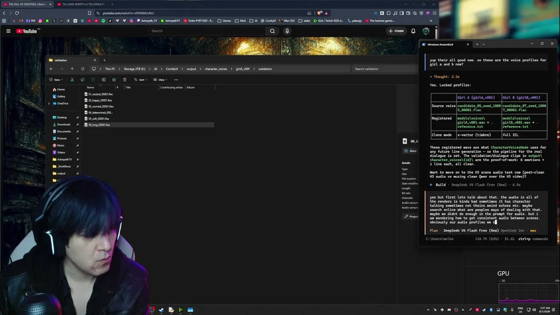Open Music in Explorer sidebar

60,145
